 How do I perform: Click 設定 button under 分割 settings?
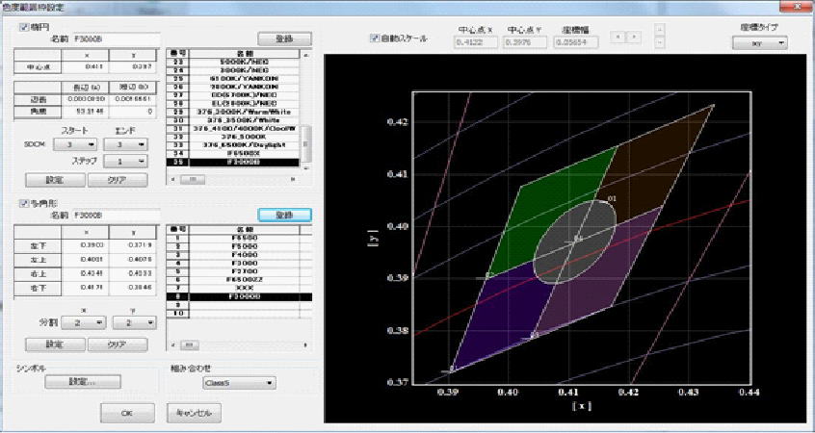55,344
